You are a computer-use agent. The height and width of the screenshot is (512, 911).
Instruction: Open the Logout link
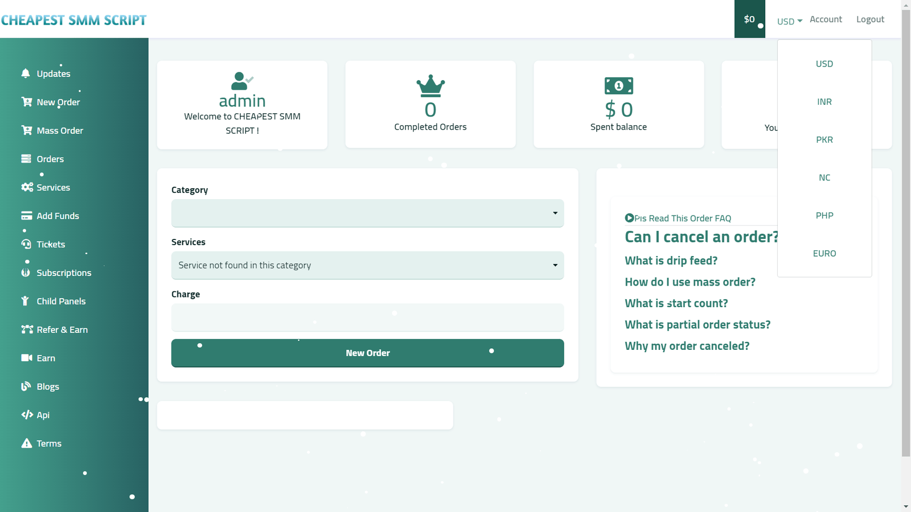pyautogui.click(x=870, y=19)
